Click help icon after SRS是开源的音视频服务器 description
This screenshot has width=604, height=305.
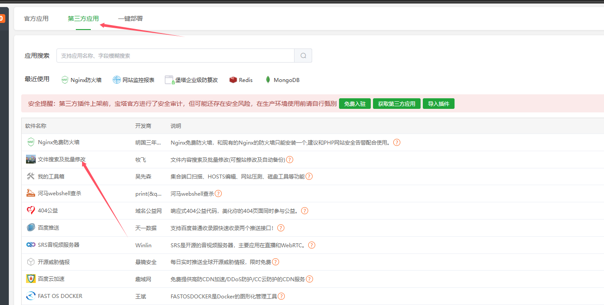312,245
